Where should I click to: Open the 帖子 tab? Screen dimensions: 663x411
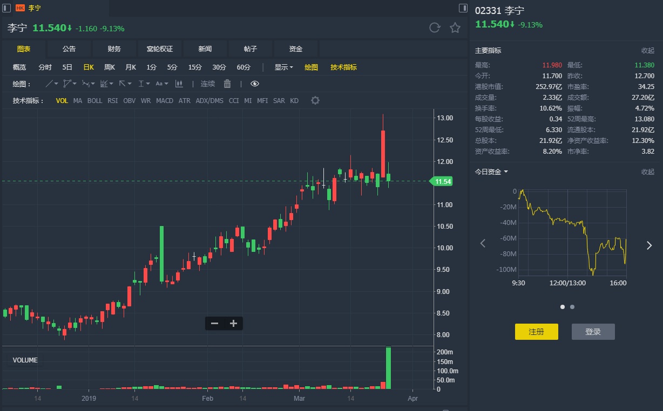tap(251, 49)
